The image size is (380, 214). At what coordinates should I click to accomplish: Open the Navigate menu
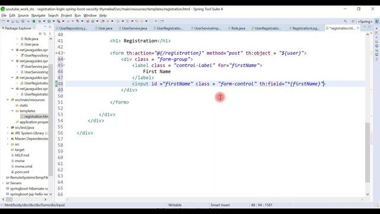click(38, 15)
